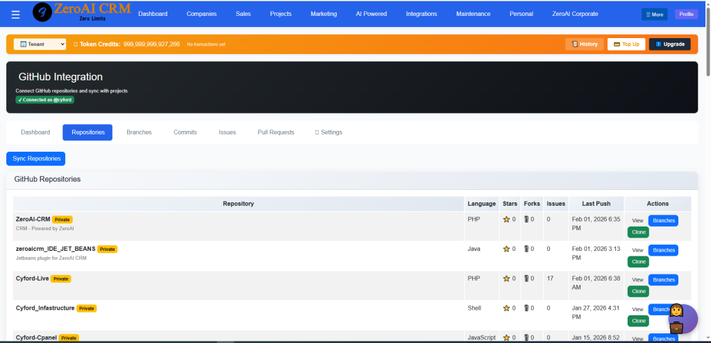Open the Pull Requests tab
The height and width of the screenshot is (343, 711).
pos(276,132)
